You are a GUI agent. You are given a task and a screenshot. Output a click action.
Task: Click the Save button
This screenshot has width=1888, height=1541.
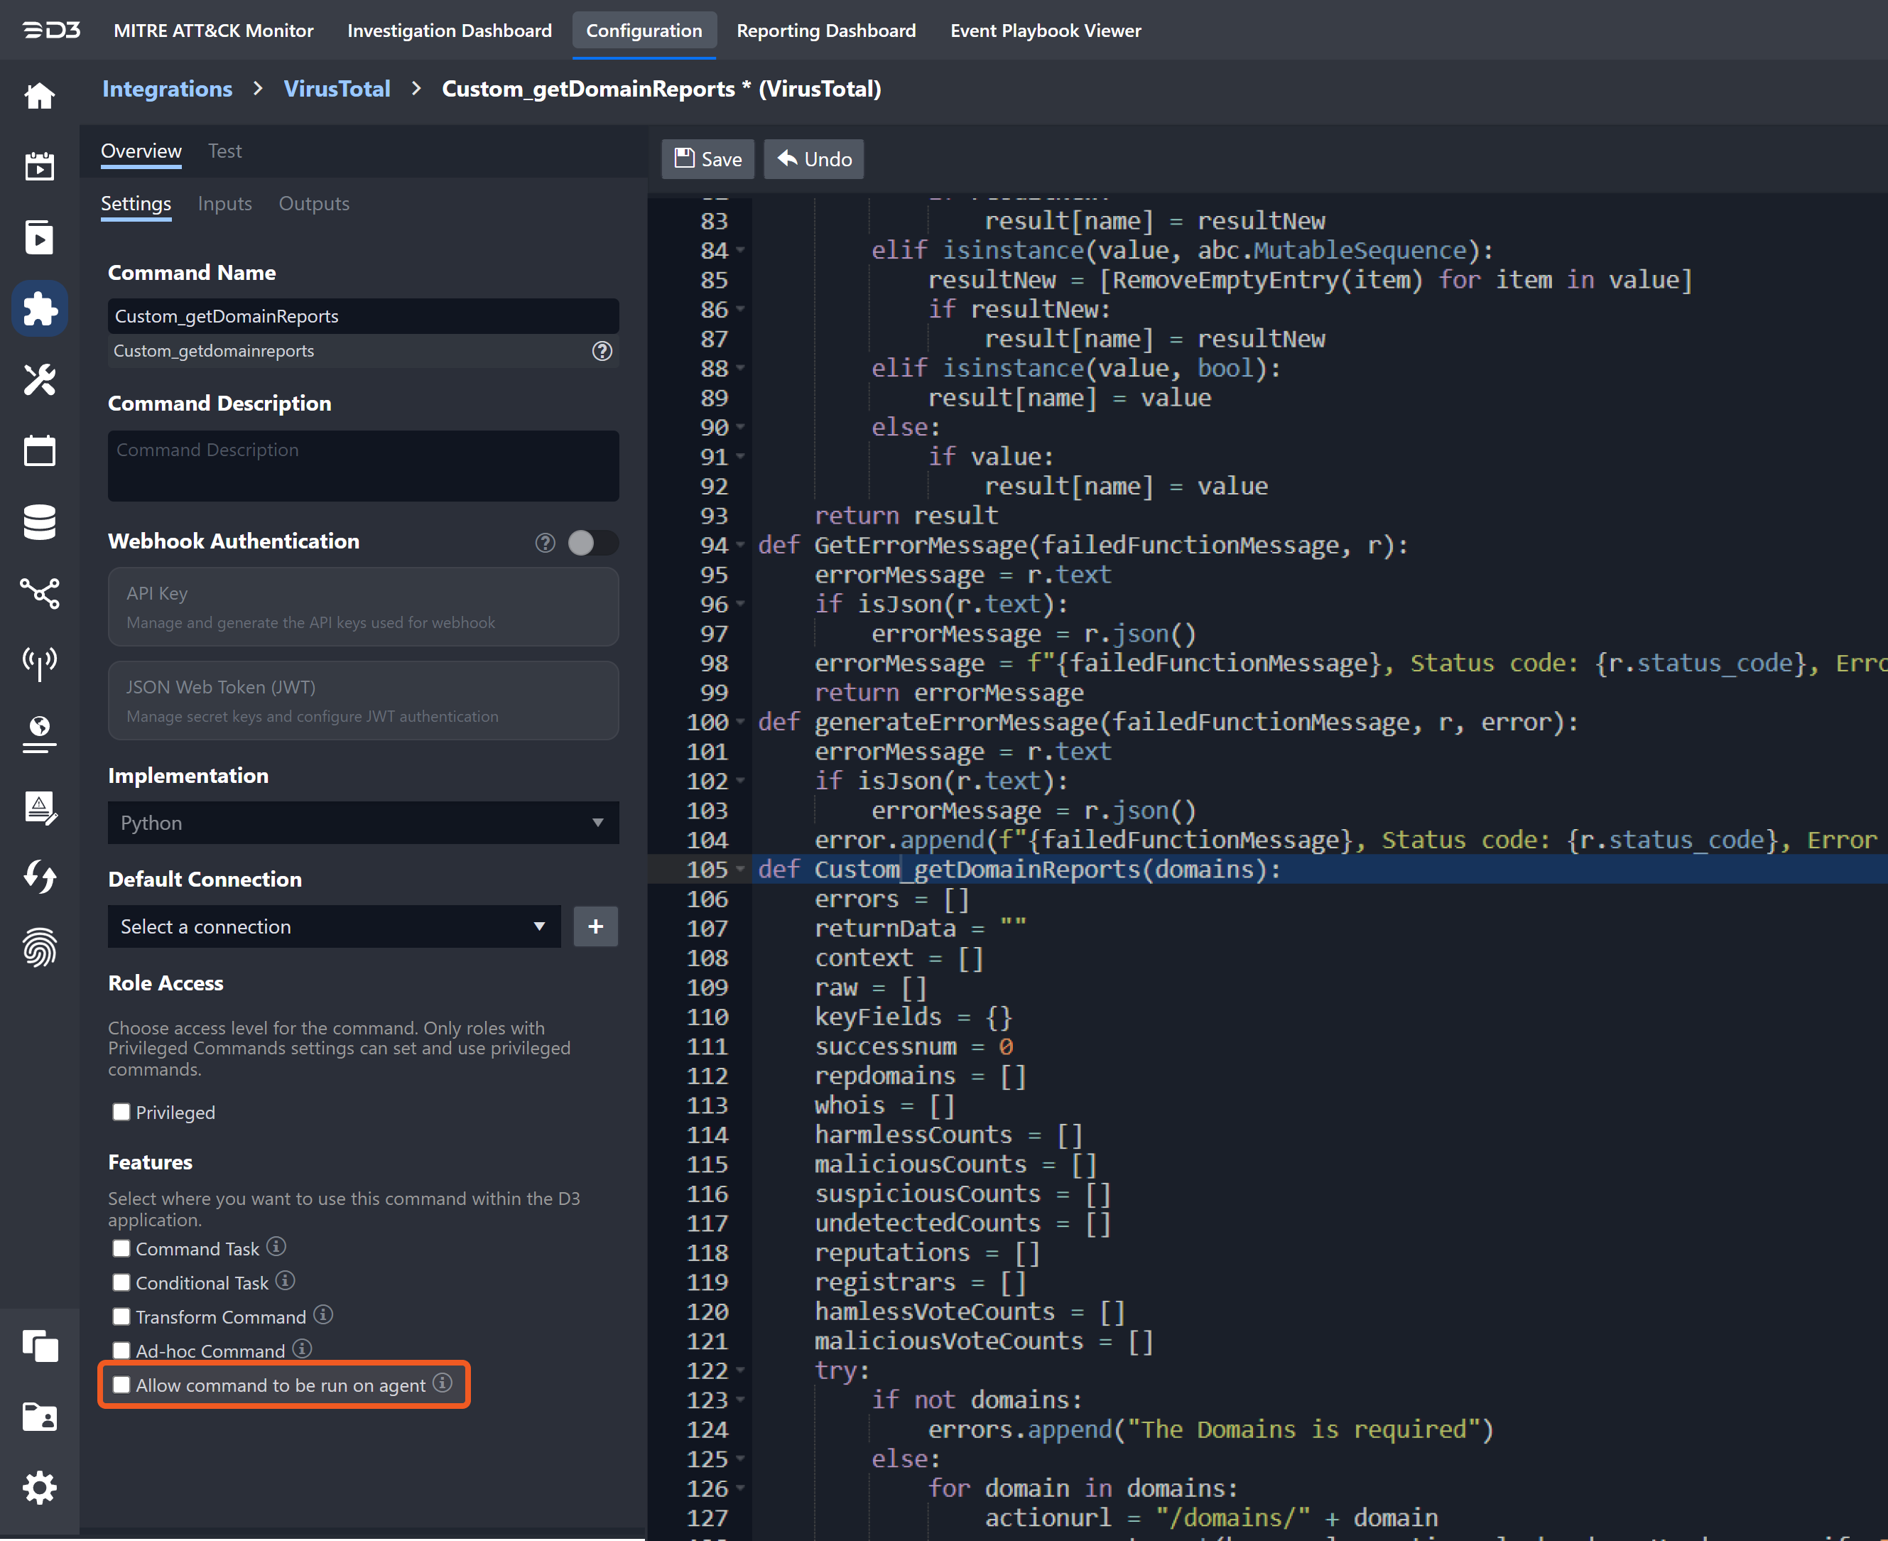tap(707, 159)
